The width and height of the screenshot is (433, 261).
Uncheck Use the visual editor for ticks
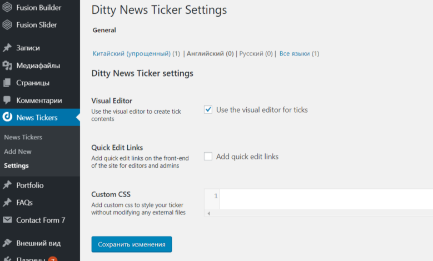208,109
